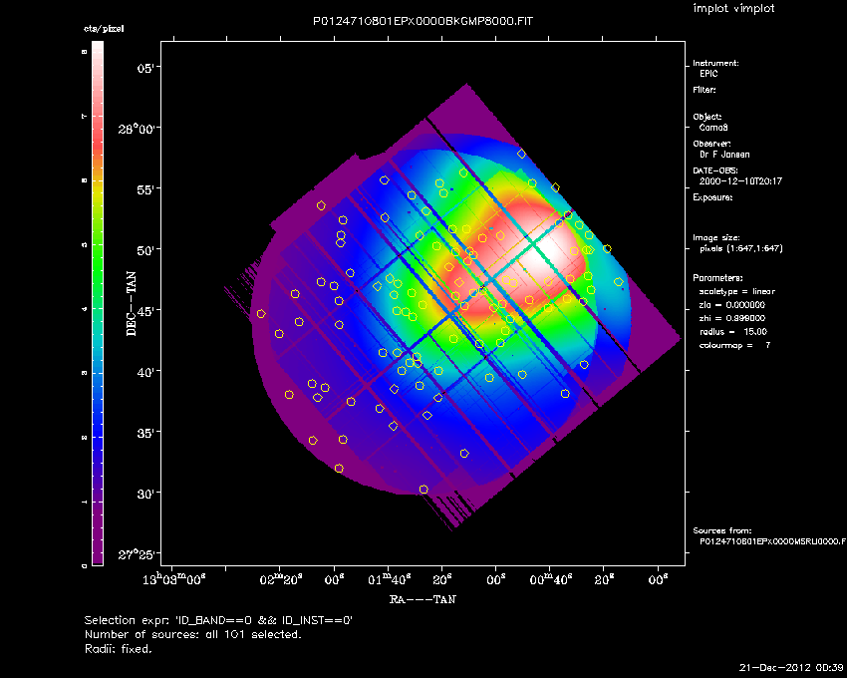Screen dimensions: 847x678
Task: Select the Selection expr 'ID_BAND==0 && ID_INST==0' line
Action: pyautogui.click(x=218, y=620)
